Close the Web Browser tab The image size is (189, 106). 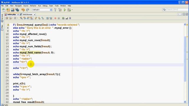[35, 14]
